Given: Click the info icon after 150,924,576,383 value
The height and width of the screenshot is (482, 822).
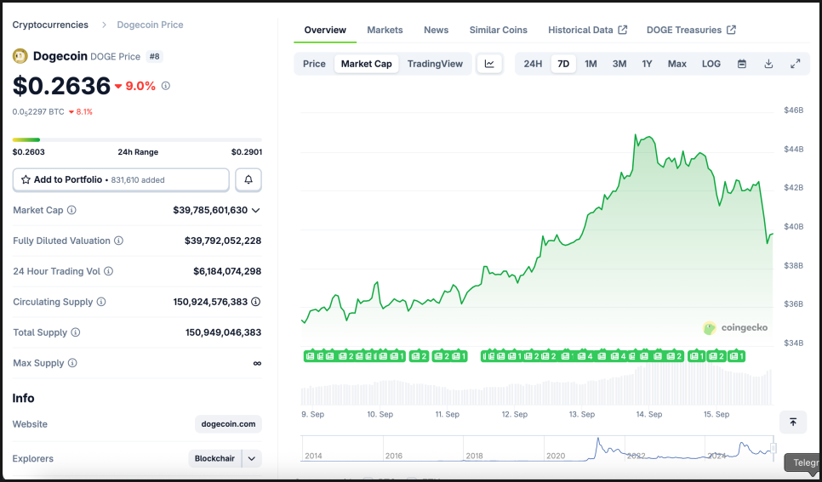Looking at the screenshot, I should tap(256, 302).
